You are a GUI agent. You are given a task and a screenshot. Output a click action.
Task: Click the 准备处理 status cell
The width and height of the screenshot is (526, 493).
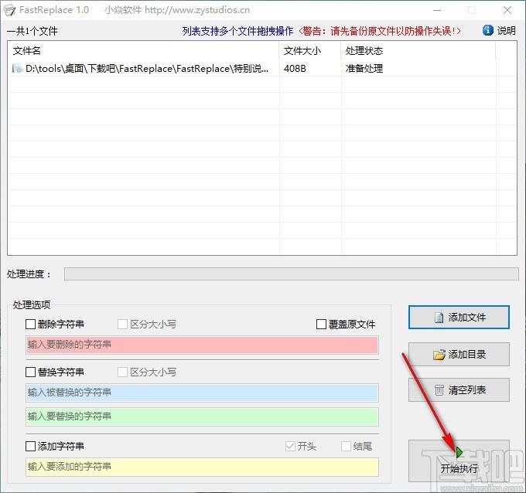click(364, 68)
